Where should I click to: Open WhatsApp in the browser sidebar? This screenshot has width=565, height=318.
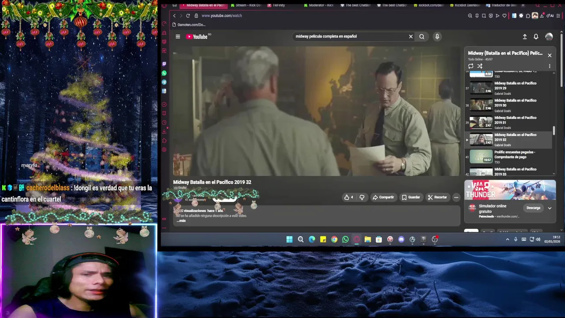pyautogui.click(x=164, y=73)
